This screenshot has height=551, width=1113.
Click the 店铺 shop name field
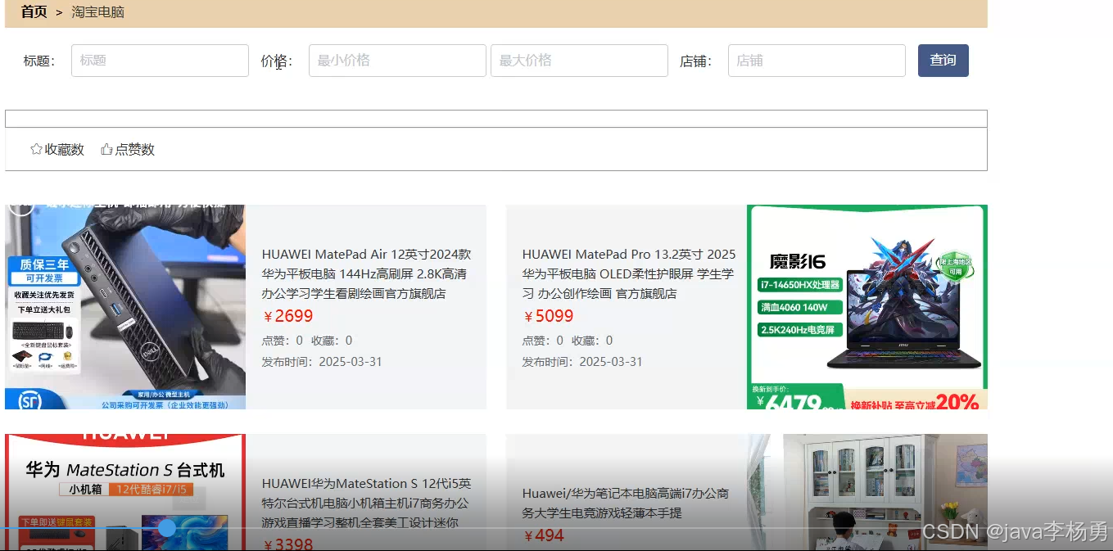(x=816, y=60)
